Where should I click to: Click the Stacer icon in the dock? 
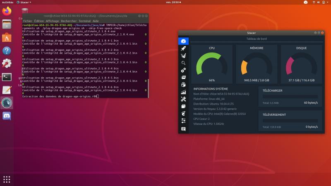pyautogui.click(x=7, y=103)
